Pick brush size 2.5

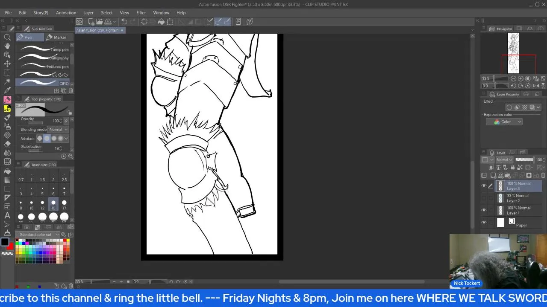click(x=64, y=177)
